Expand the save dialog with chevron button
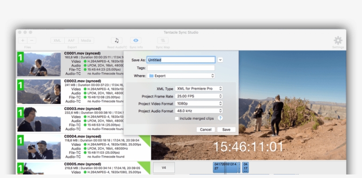 tap(220, 60)
